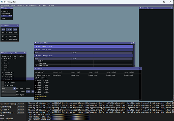The image size is (174, 121).
Task: Expand the LiveWindow tree node
Action: tap(36, 63)
